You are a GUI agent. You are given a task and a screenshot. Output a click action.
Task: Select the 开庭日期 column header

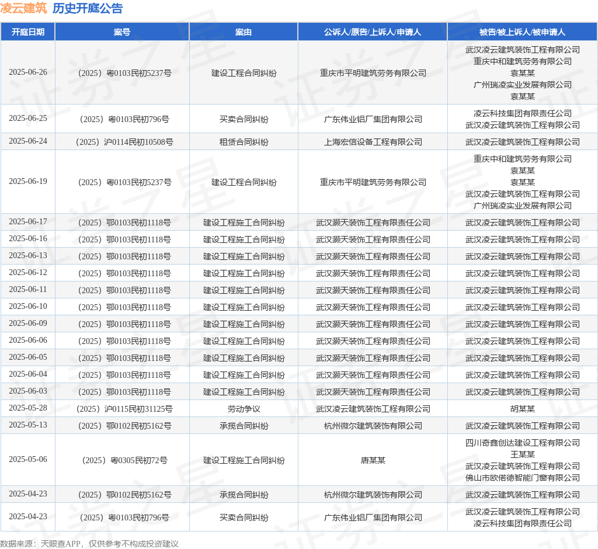pos(28,32)
